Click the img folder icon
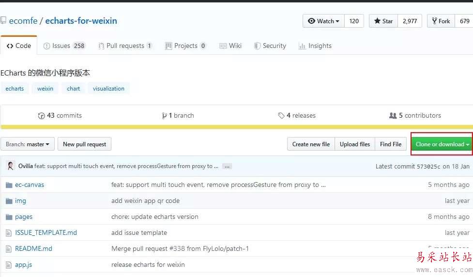 tap(9, 201)
